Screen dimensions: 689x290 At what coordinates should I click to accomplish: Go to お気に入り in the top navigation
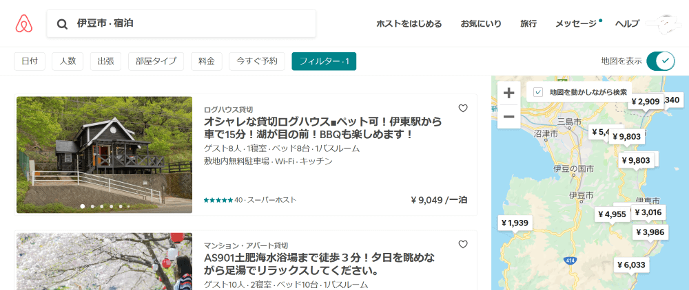(481, 23)
